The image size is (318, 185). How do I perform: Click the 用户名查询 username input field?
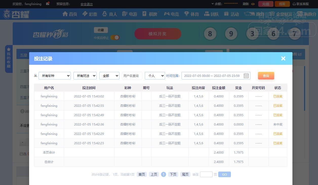tap(132, 76)
